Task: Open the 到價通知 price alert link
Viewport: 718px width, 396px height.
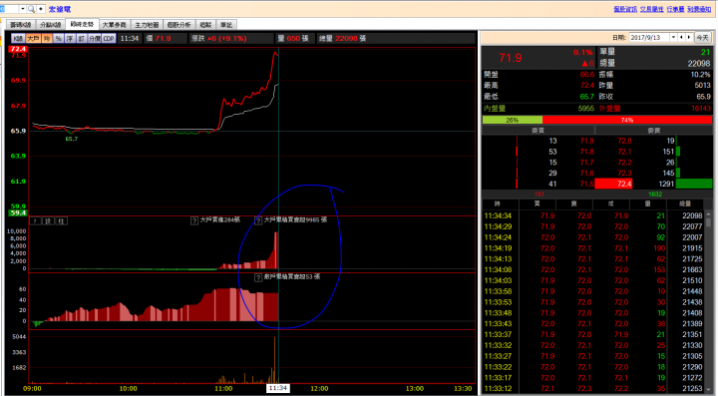Action: (699, 9)
